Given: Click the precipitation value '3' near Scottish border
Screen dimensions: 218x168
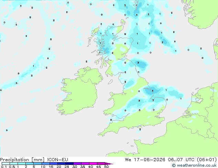Looking at the screenshot, I should click(x=138, y=63).
